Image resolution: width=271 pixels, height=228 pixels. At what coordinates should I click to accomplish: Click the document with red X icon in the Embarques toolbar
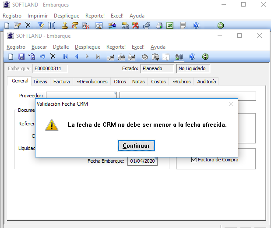tap(86, 25)
